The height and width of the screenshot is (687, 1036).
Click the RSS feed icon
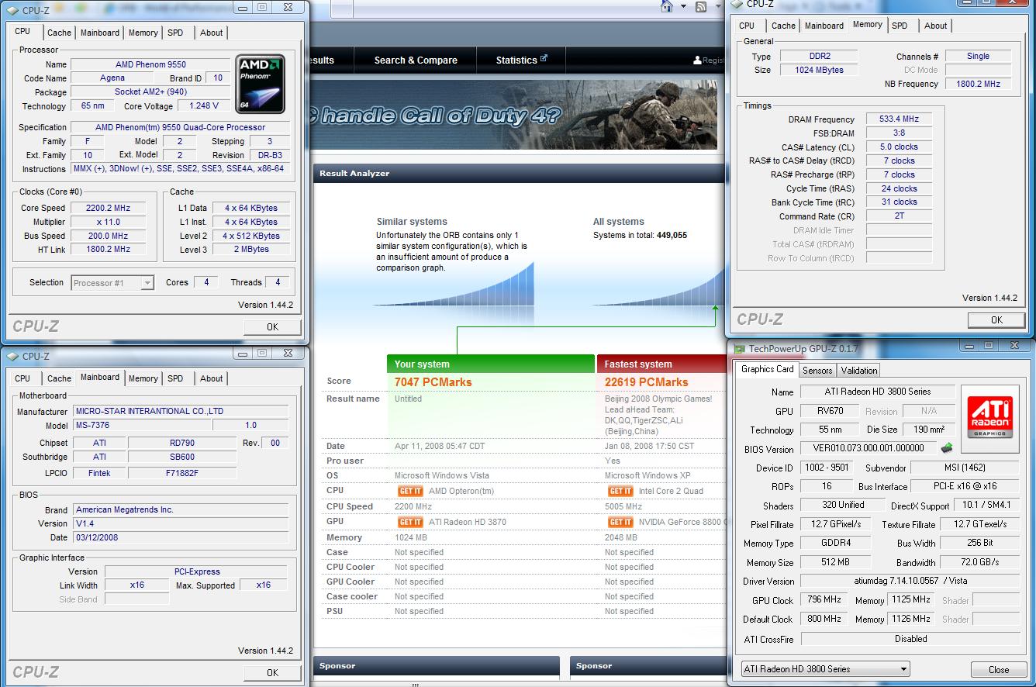(701, 7)
